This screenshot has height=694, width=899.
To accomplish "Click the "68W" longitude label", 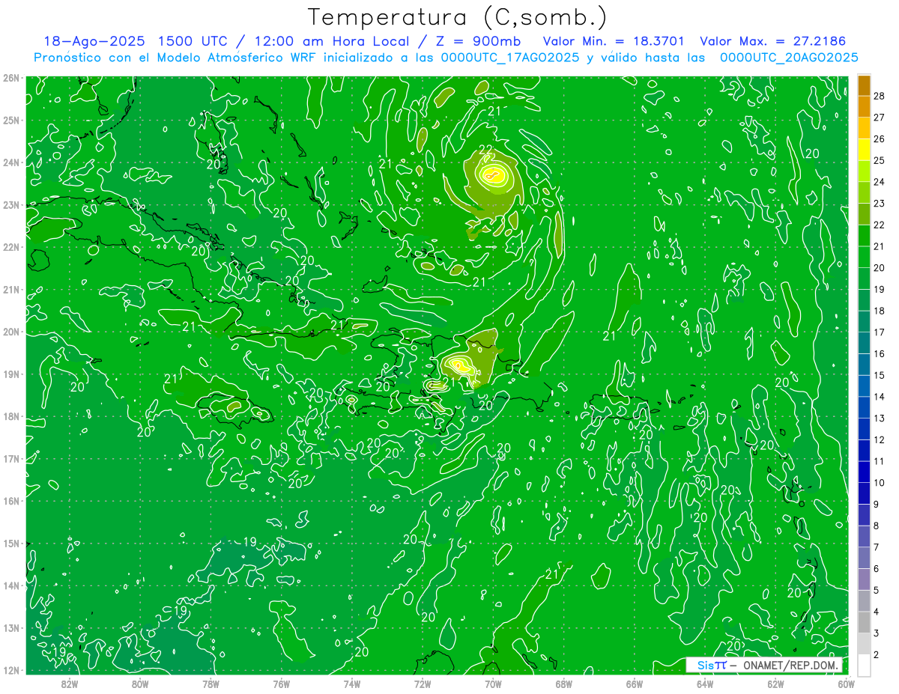I will tap(564, 684).
